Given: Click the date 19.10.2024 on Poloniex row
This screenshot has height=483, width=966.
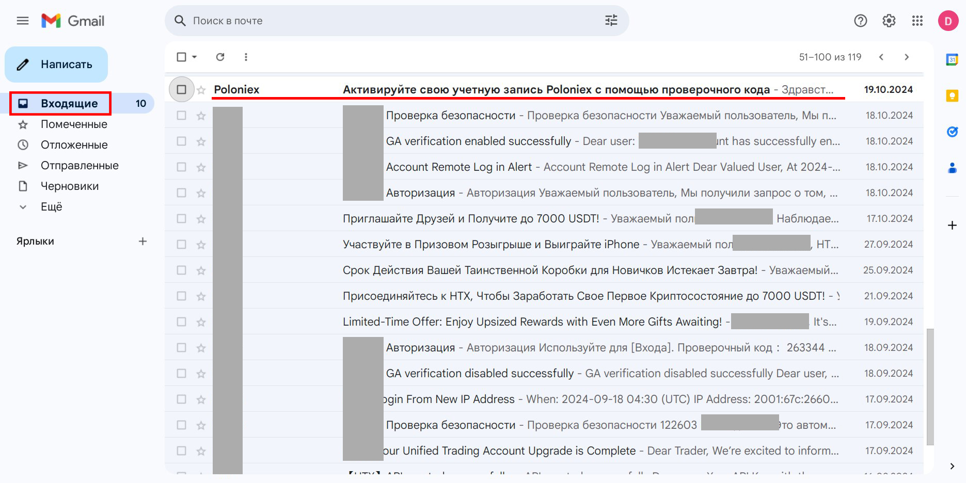Looking at the screenshot, I should (x=889, y=89).
